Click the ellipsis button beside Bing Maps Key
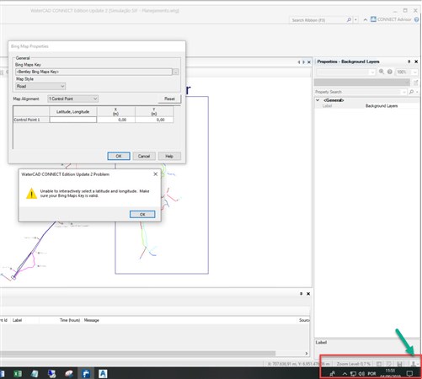 click(x=175, y=72)
